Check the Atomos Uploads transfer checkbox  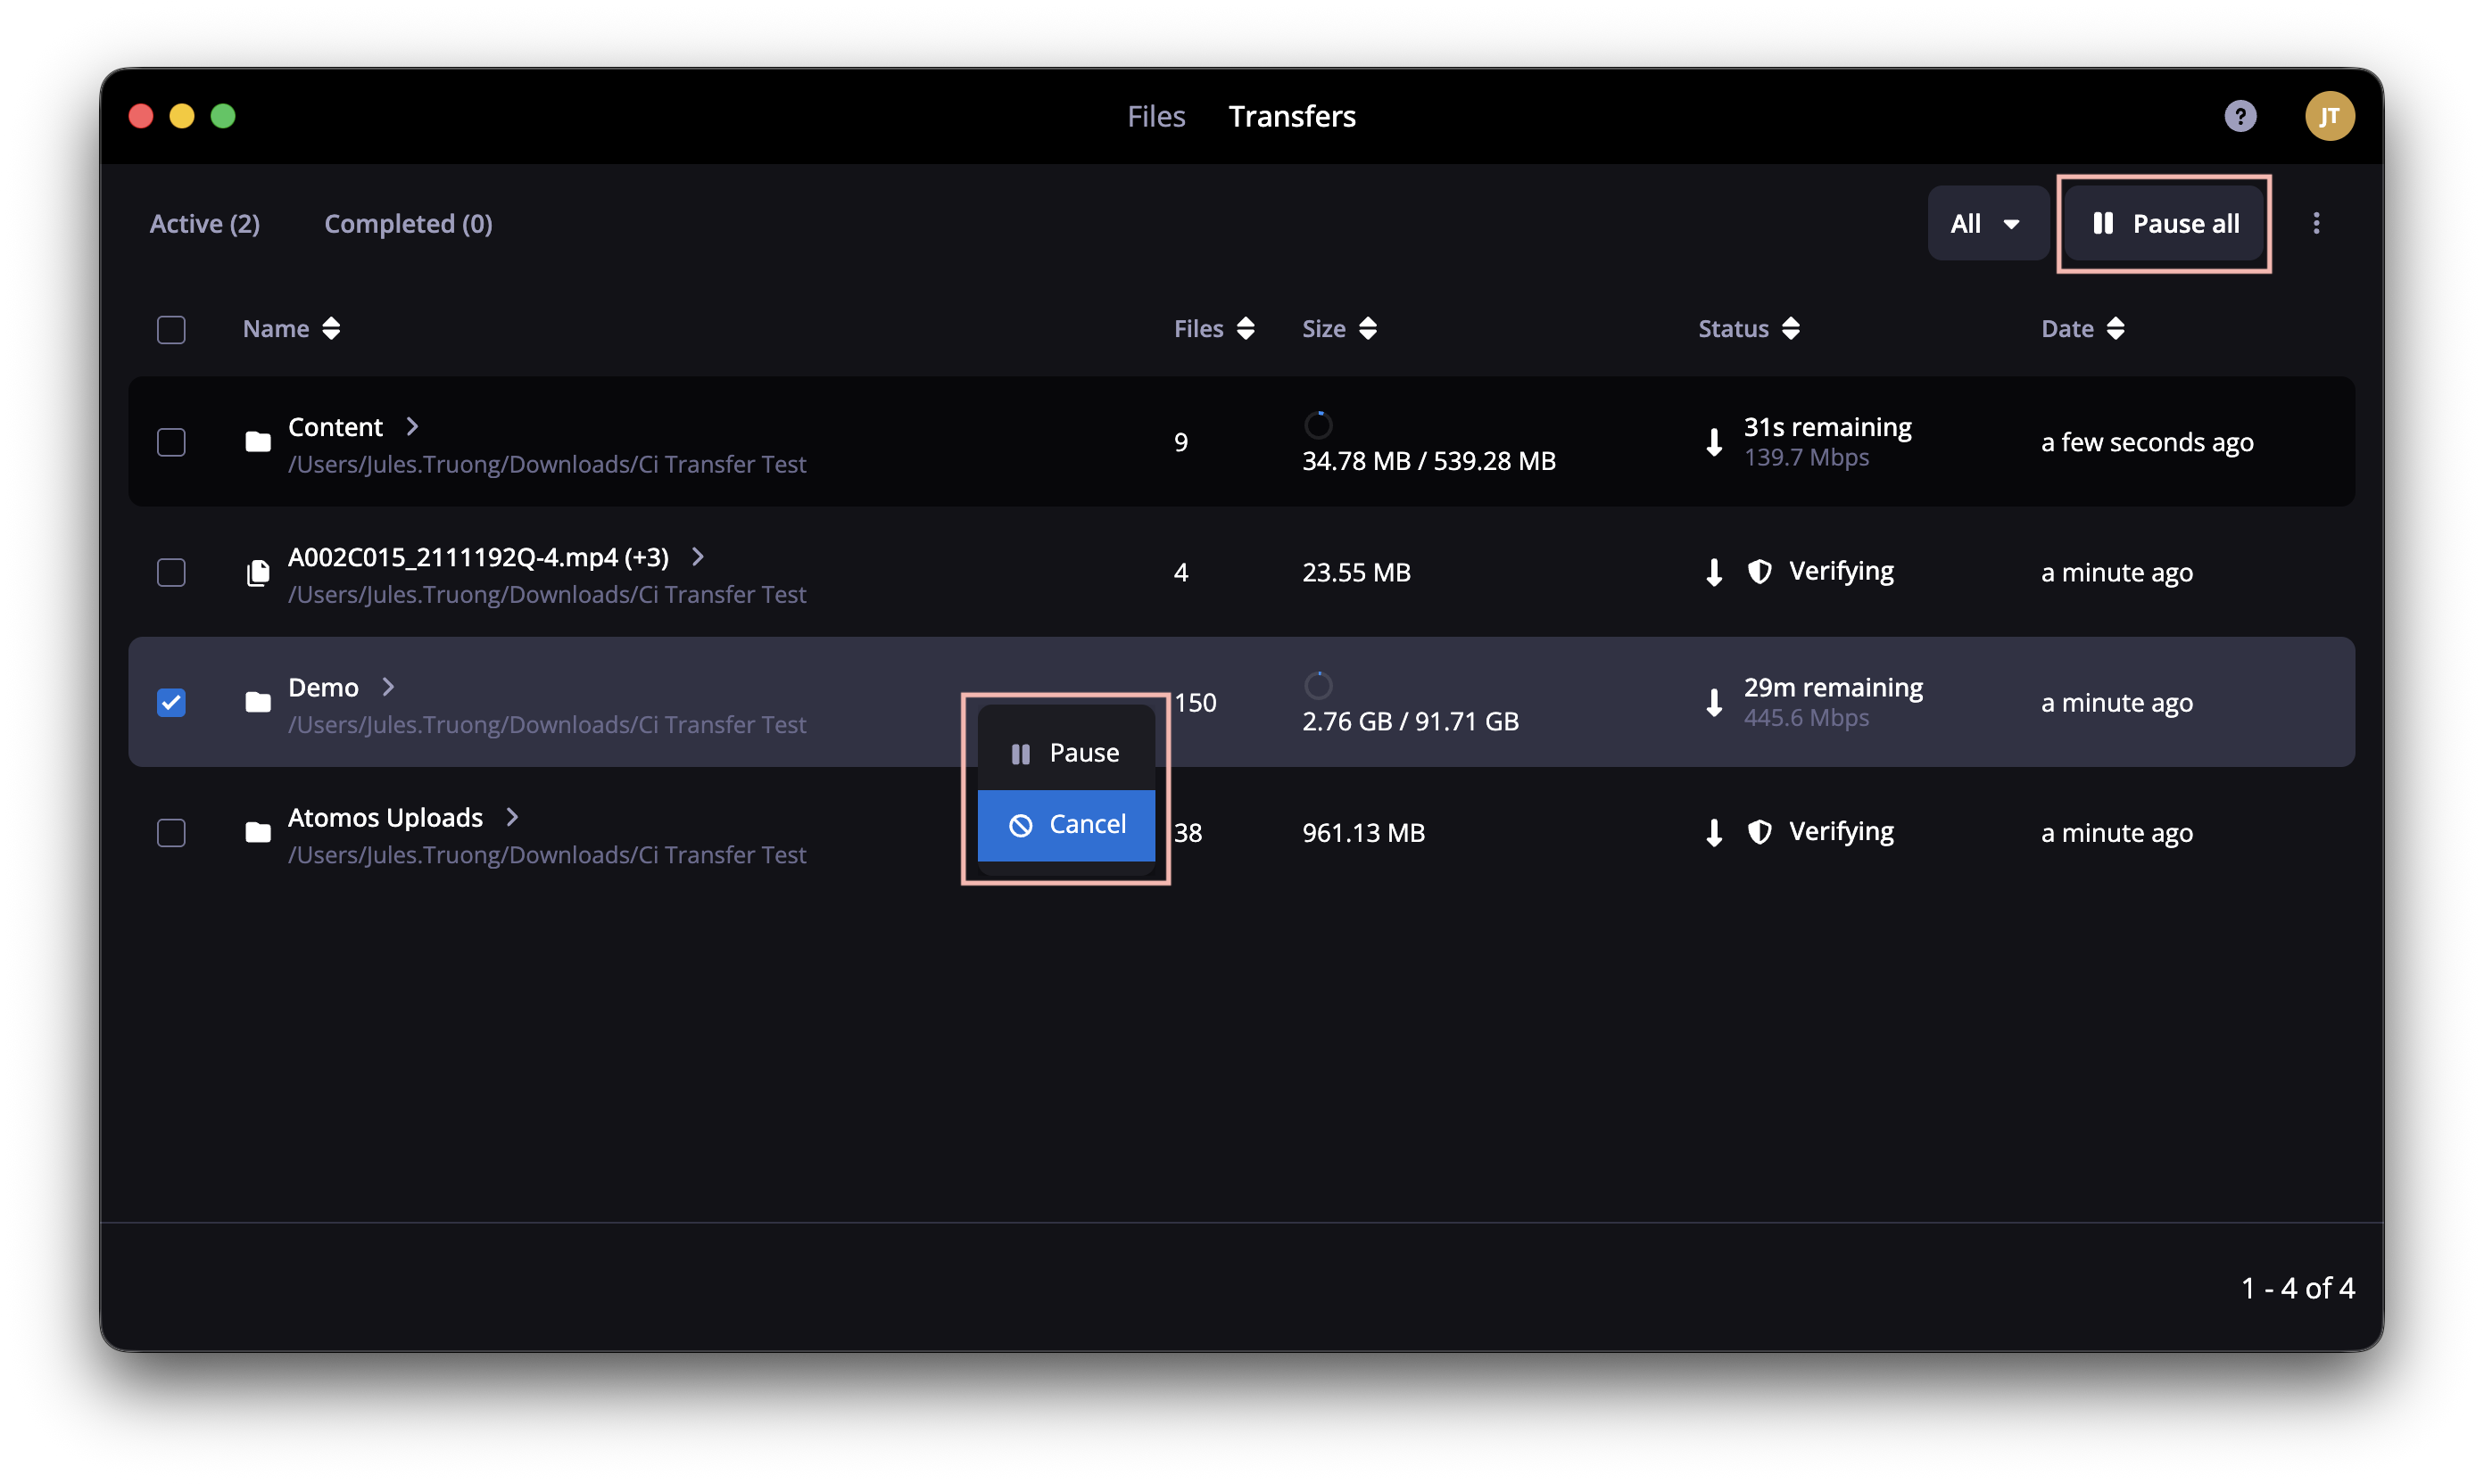[171, 832]
